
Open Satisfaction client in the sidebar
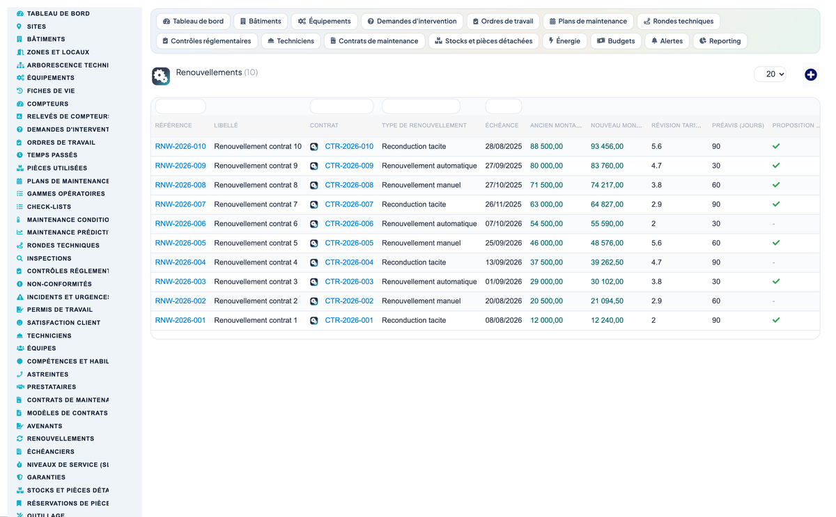(63, 323)
